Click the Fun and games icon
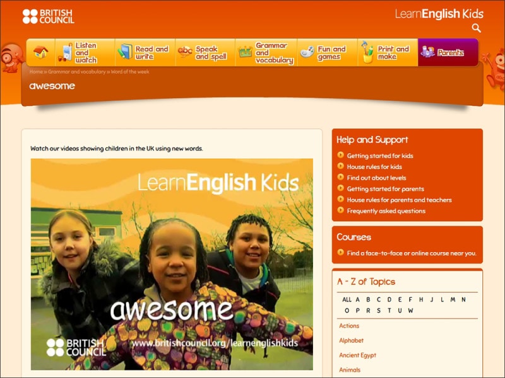Image resolution: width=505 pixels, height=378 pixels. pyautogui.click(x=307, y=52)
